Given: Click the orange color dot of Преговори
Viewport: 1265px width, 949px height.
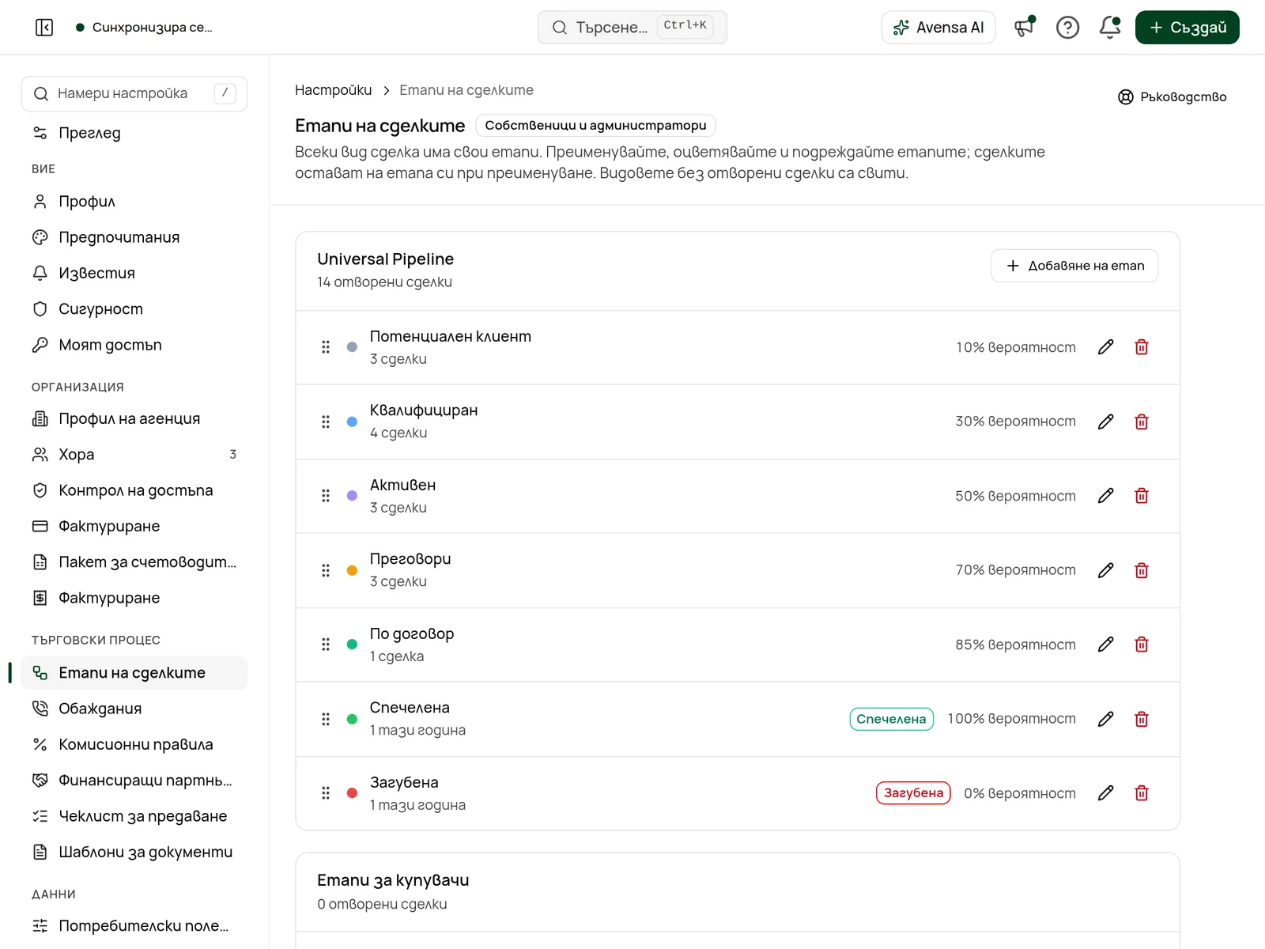Looking at the screenshot, I should point(352,570).
